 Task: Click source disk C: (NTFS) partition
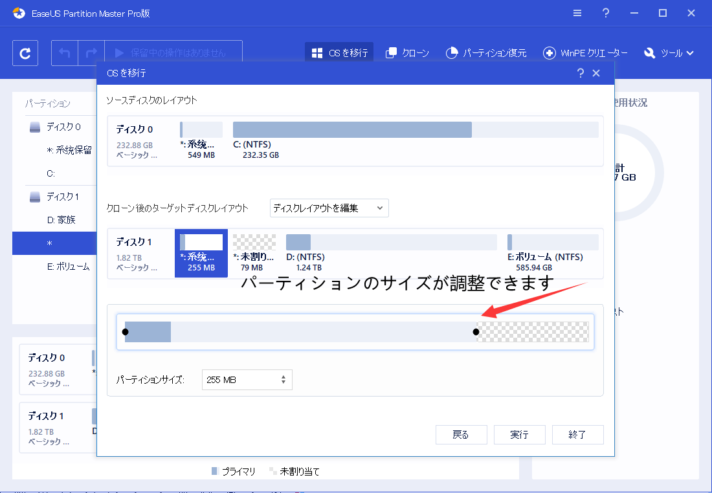(416, 140)
